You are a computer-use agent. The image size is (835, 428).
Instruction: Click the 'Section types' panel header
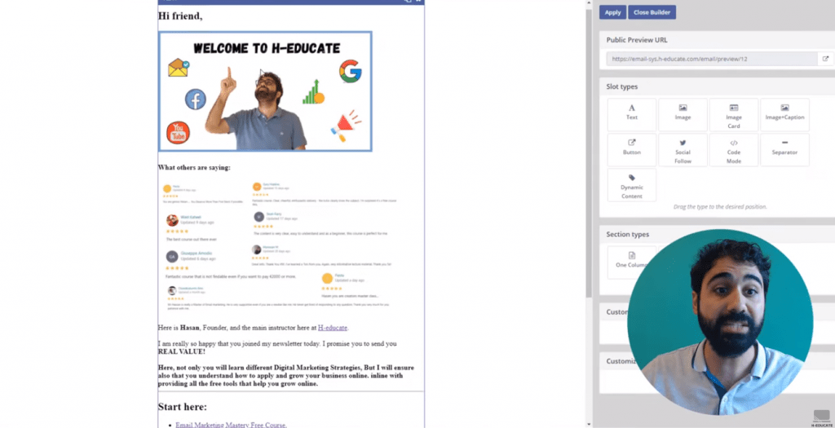click(x=627, y=234)
